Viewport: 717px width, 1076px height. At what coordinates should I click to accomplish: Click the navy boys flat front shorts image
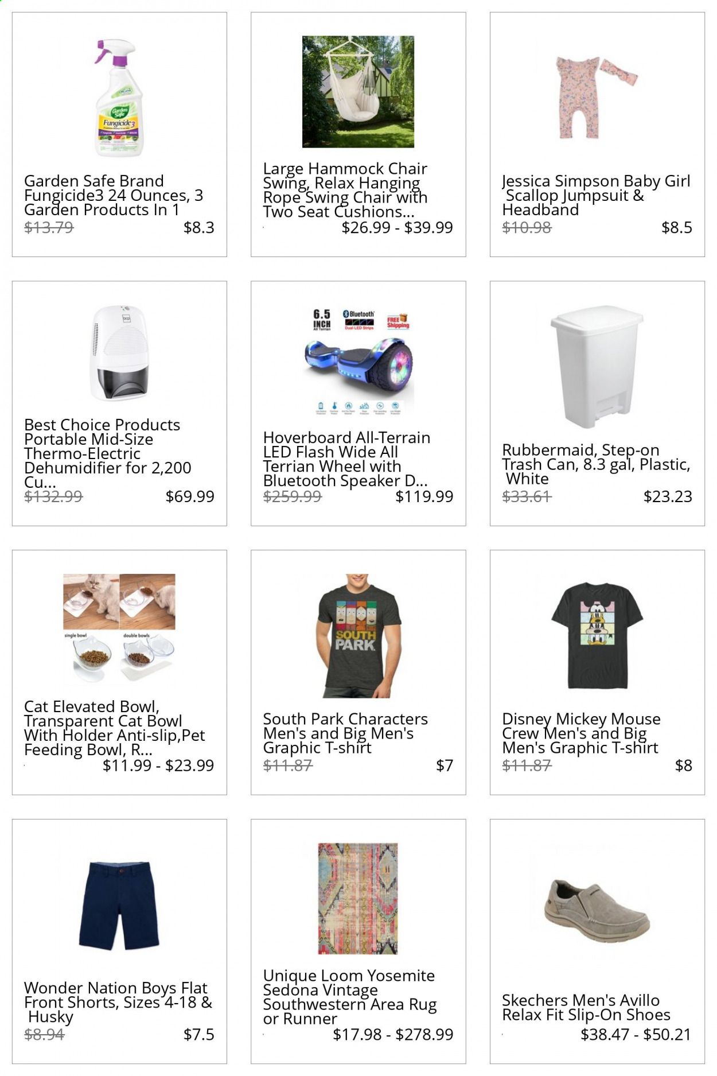[119, 906]
